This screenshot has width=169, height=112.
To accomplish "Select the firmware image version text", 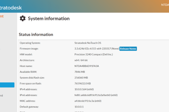I will (x=97, y=49).
